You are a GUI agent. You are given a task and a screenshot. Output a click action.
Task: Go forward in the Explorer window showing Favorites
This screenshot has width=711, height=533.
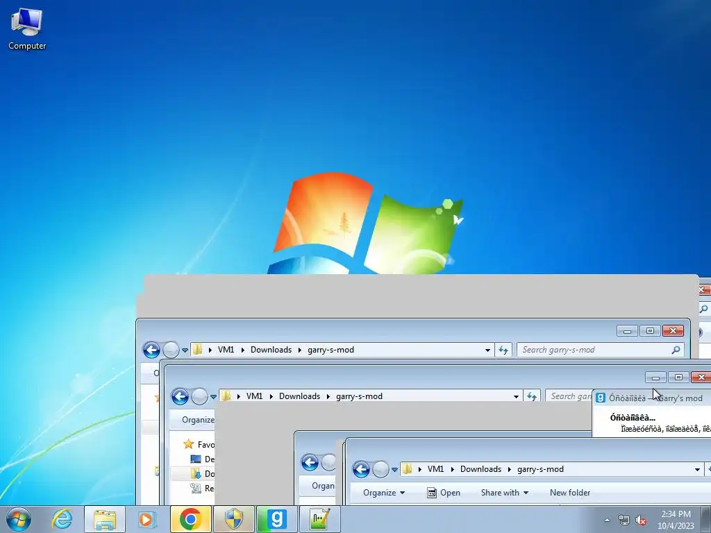(199, 396)
